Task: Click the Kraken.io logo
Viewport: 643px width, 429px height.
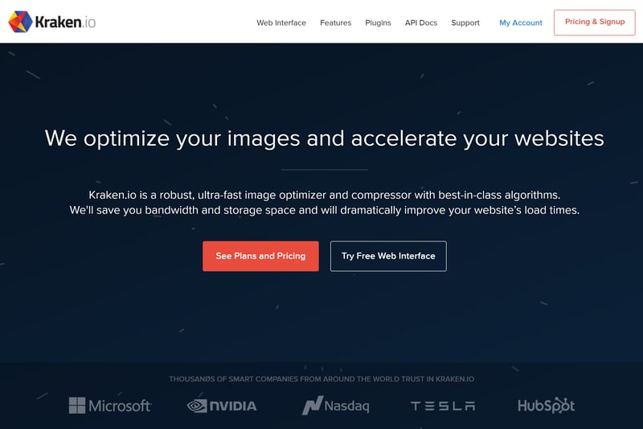Action: [52, 22]
